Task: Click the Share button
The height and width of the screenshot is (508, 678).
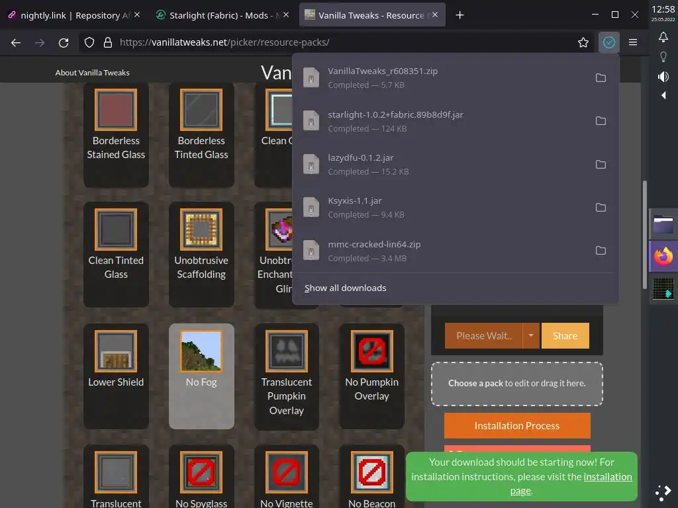Action: tap(565, 335)
